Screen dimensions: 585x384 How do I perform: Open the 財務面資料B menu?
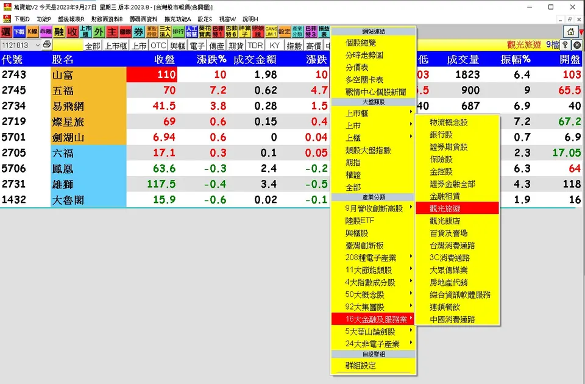tap(107, 19)
